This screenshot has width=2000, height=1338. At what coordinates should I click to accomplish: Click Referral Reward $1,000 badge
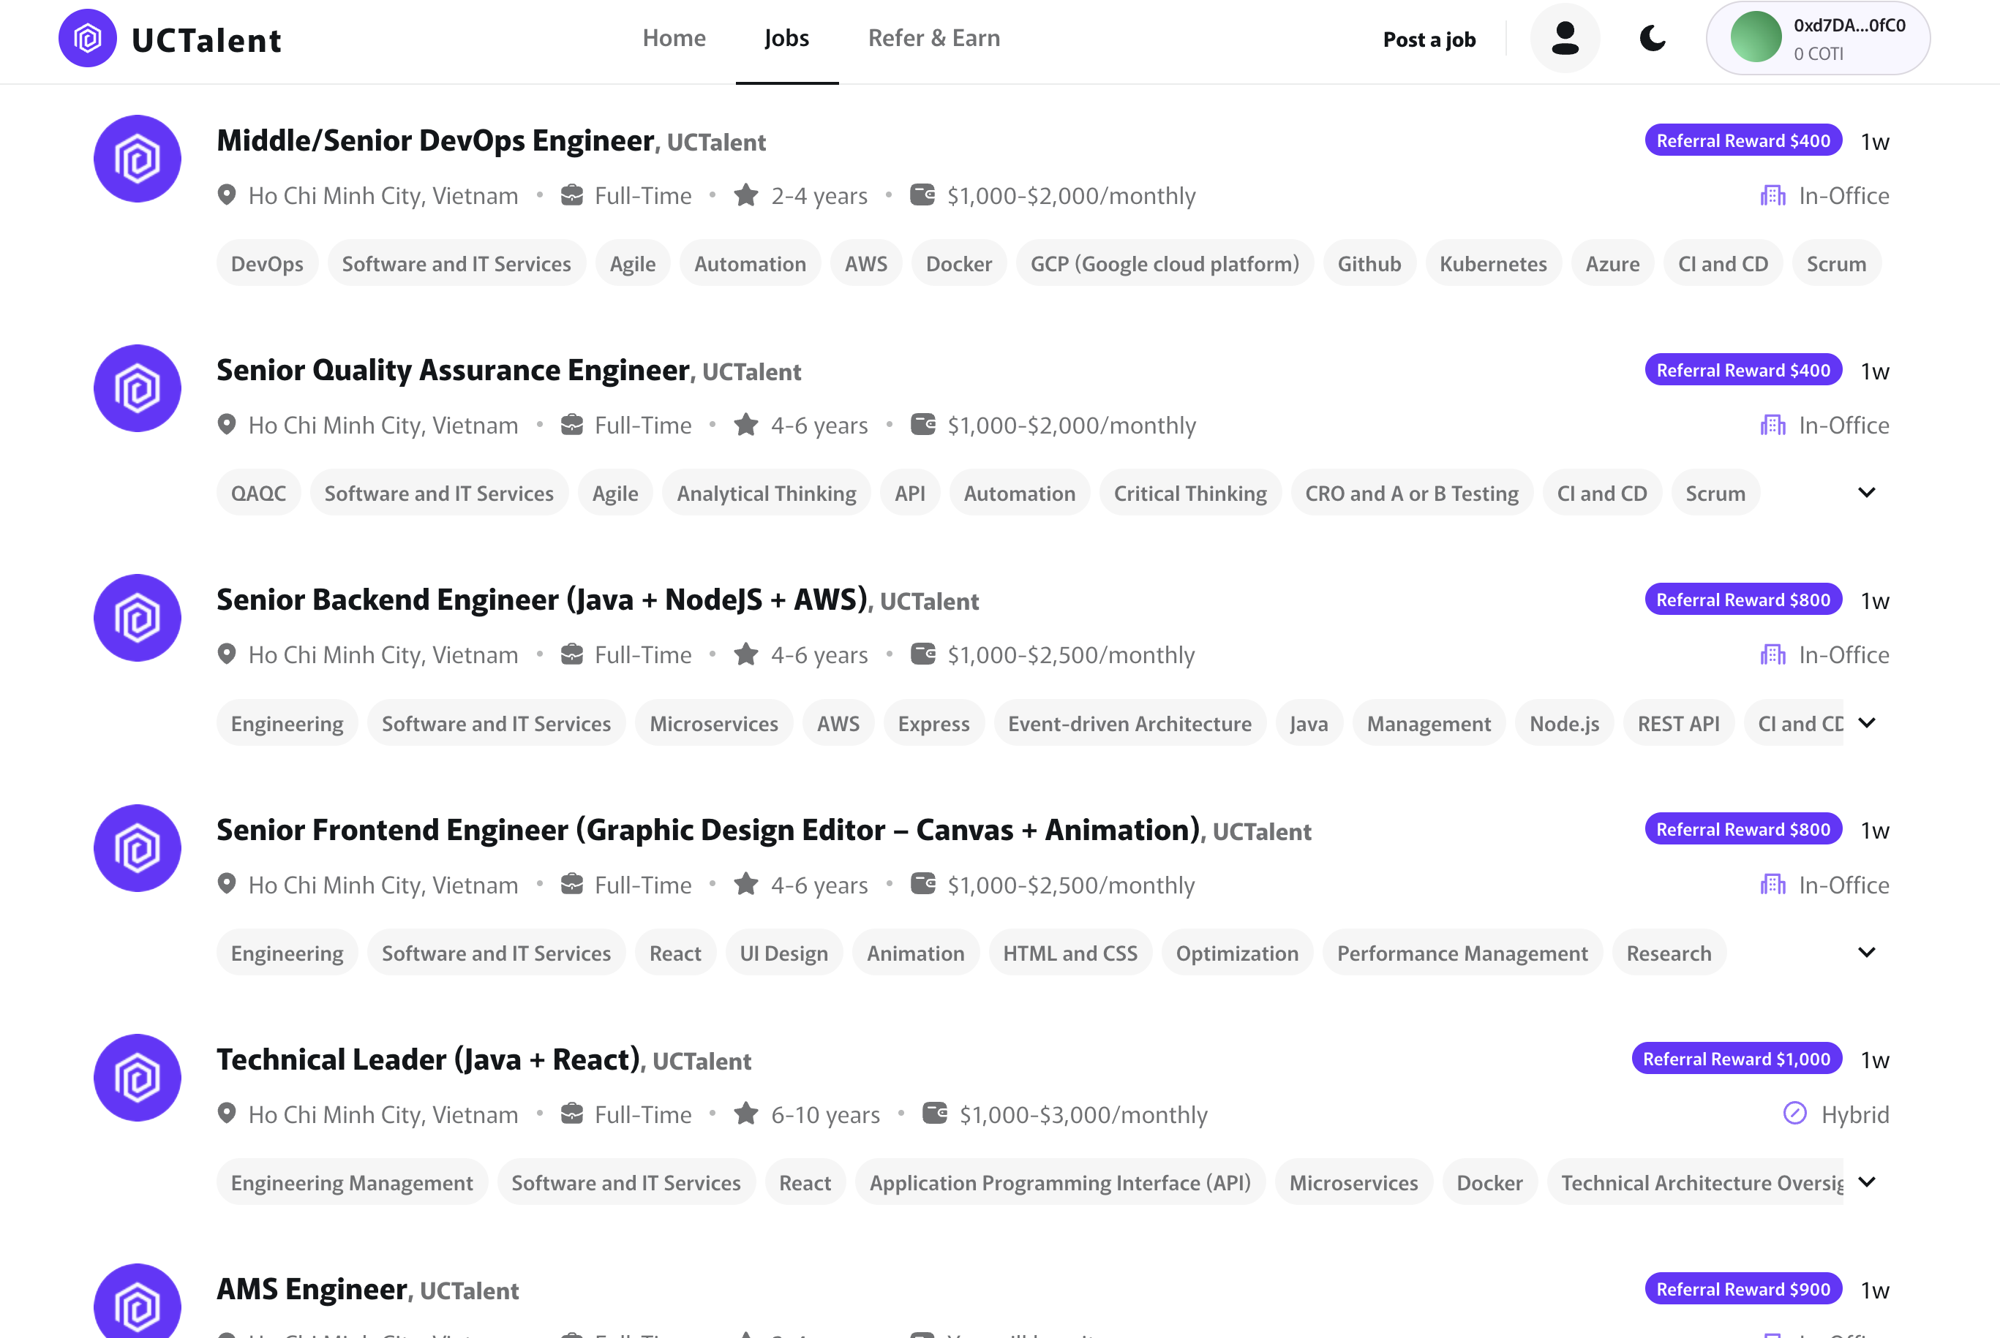tap(1735, 1059)
